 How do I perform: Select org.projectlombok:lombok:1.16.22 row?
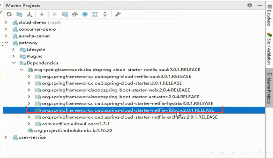73,130
